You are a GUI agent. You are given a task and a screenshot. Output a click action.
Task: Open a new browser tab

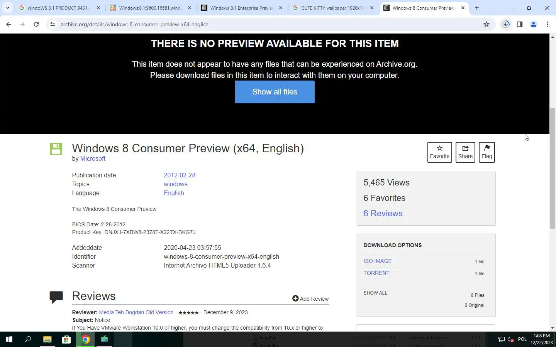(x=477, y=8)
